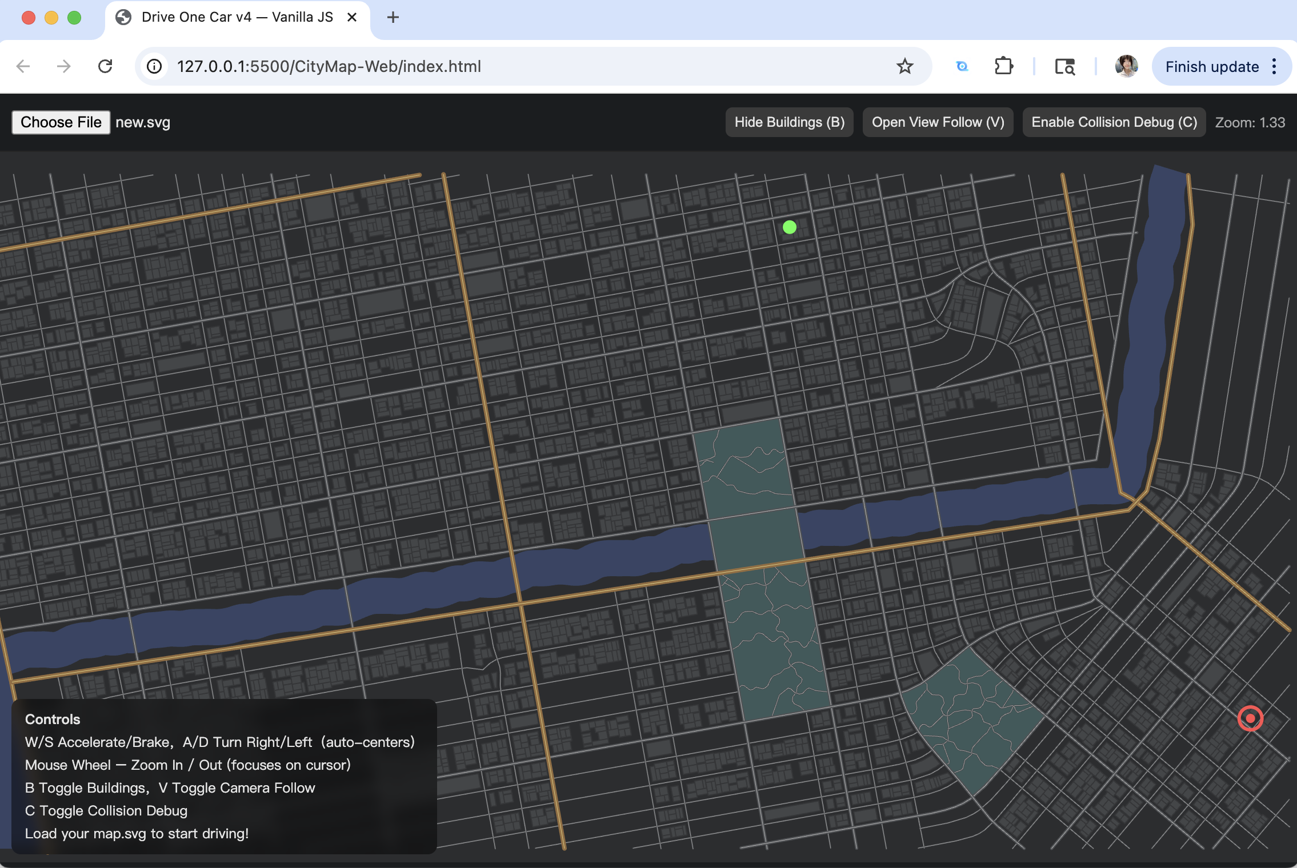Open Chrome three-dot menu
Screen dimensions: 1297x868
pos(1274,66)
